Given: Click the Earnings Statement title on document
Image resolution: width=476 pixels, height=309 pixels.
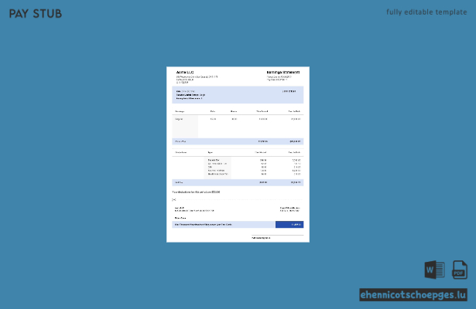Looking at the screenshot, I should click(283, 73).
